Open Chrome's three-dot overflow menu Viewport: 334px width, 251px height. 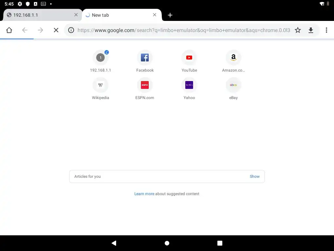(x=326, y=30)
